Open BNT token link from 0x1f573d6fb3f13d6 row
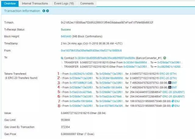Screen dimensions: 195x139 (174, 83)
